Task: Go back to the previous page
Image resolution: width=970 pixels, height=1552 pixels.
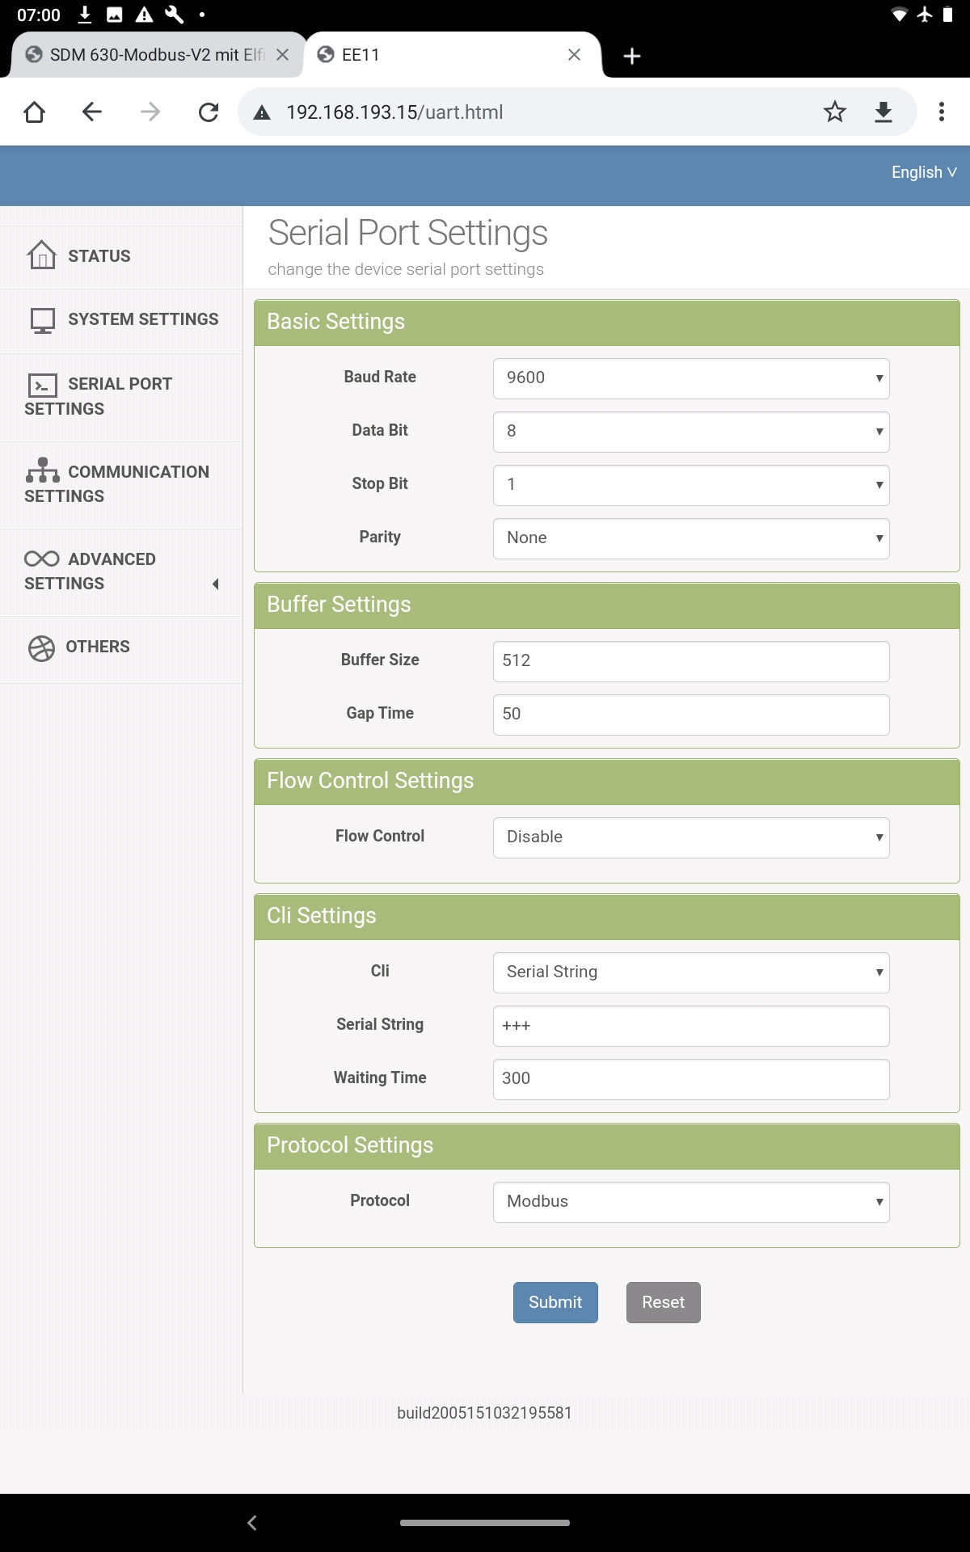Action: pos(92,112)
